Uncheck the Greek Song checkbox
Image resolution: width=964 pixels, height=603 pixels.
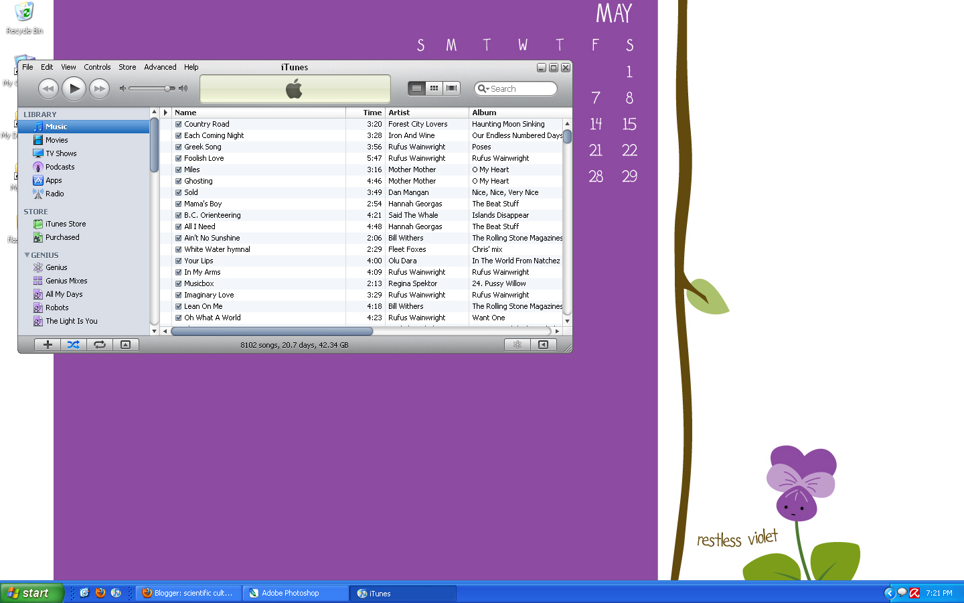click(x=179, y=147)
